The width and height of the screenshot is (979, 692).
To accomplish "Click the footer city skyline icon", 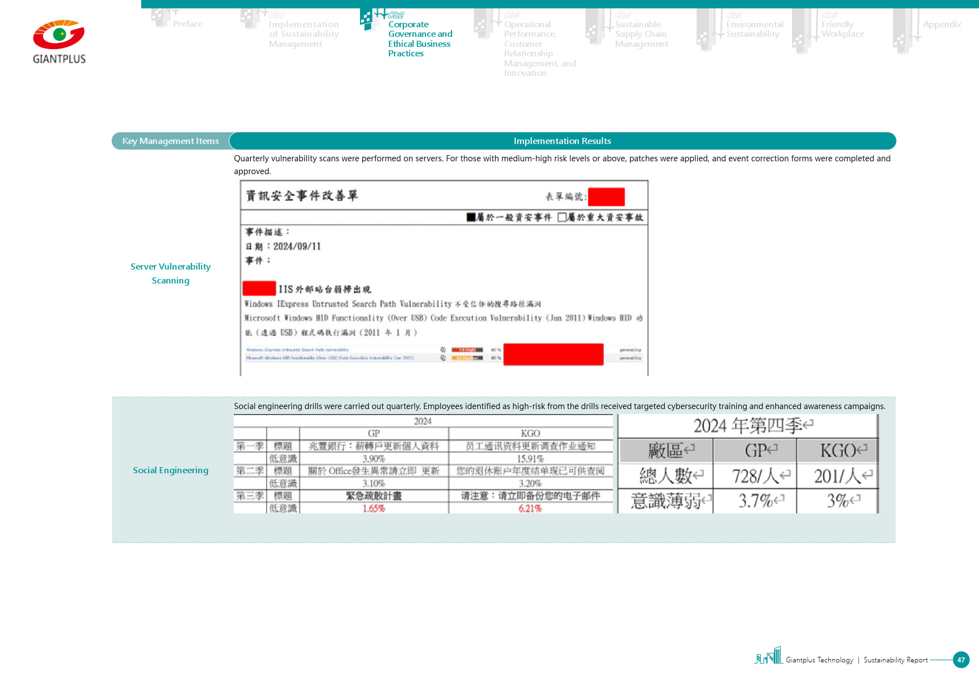I will [x=769, y=656].
